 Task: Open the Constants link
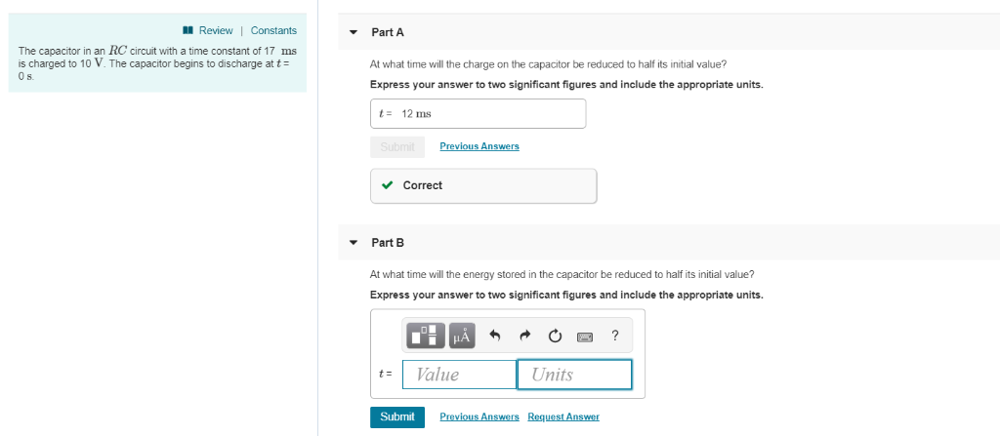coord(273,30)
